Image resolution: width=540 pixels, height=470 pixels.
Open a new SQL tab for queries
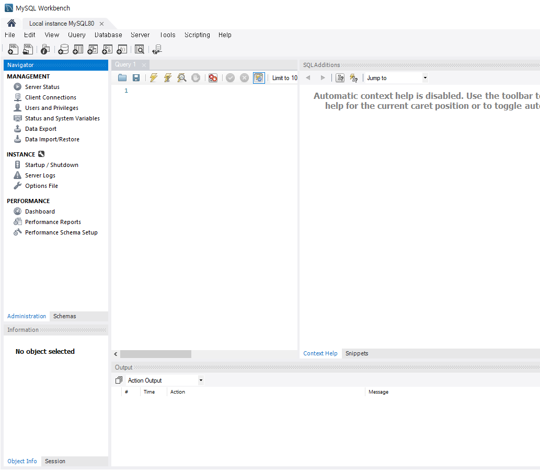[13, 49]
